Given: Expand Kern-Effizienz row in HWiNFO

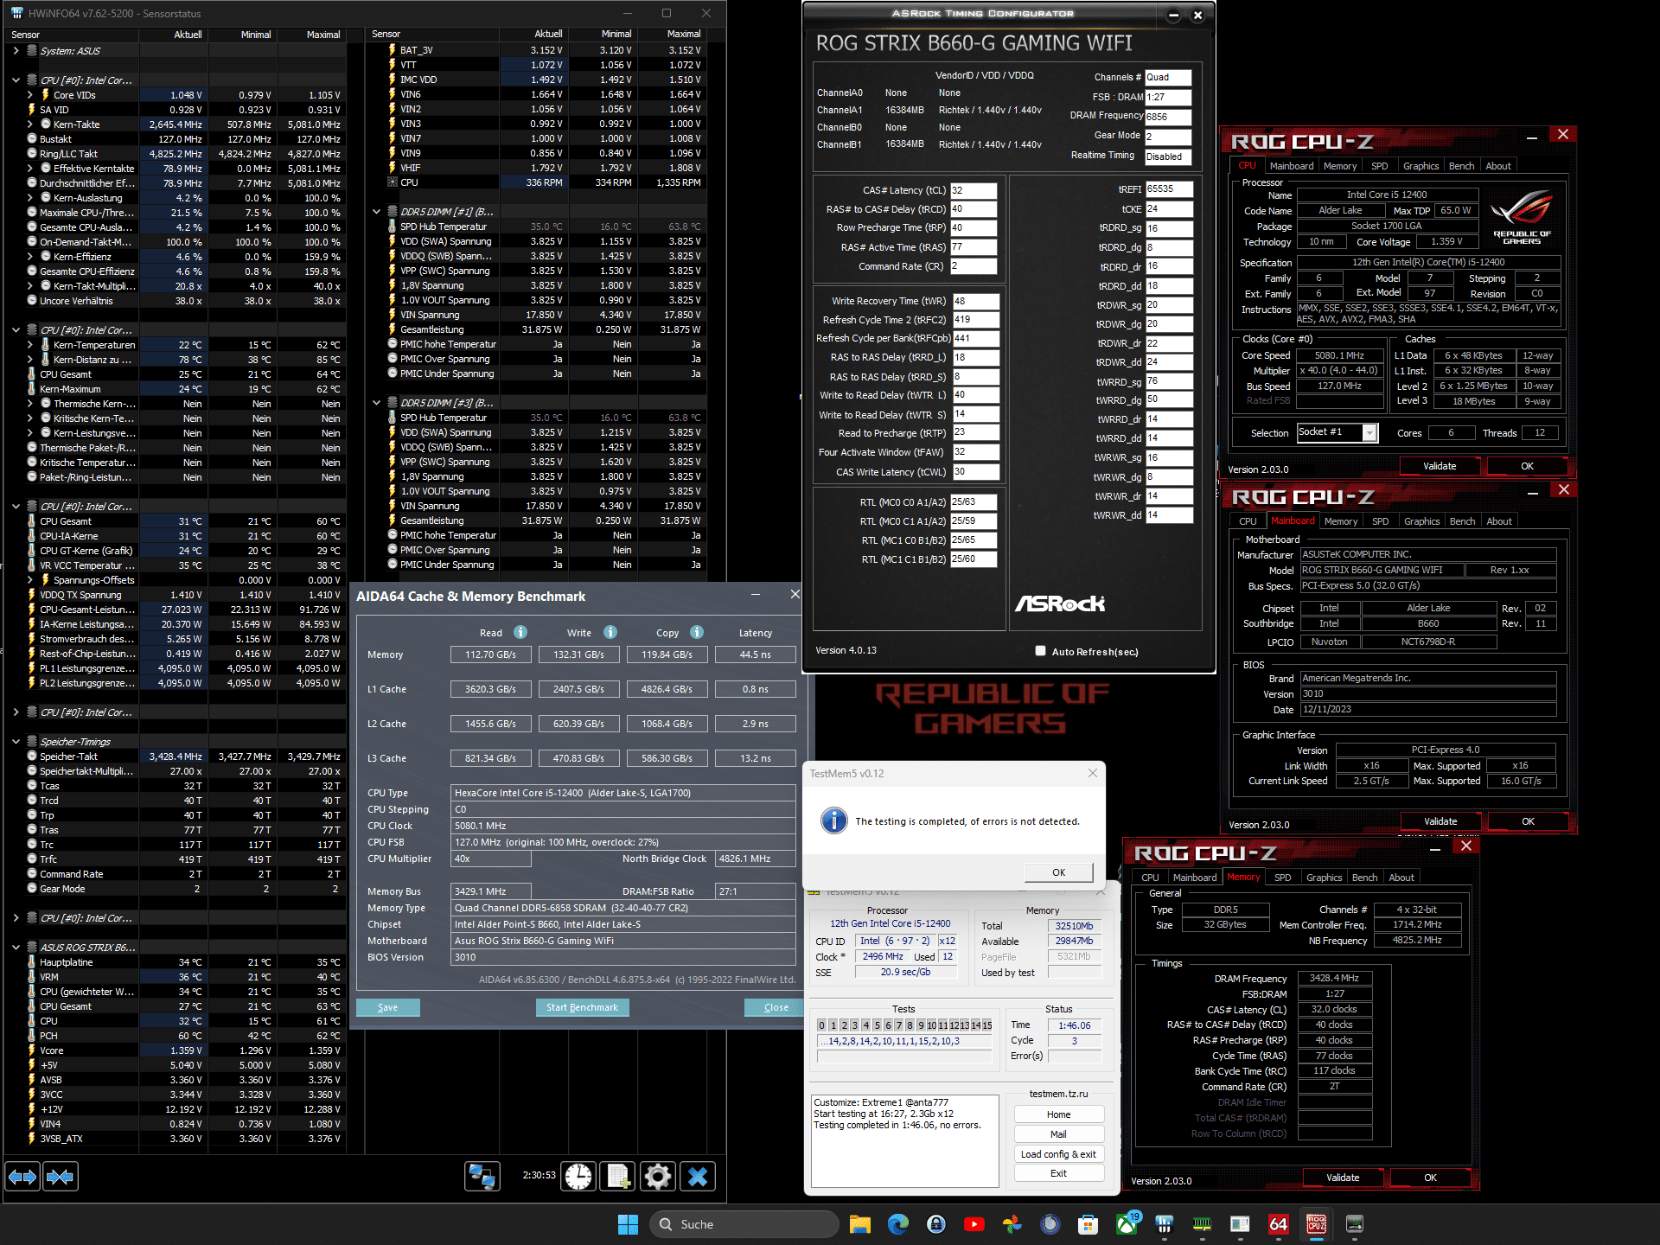Looking at the screenshot, I should (x=30, y=257).
